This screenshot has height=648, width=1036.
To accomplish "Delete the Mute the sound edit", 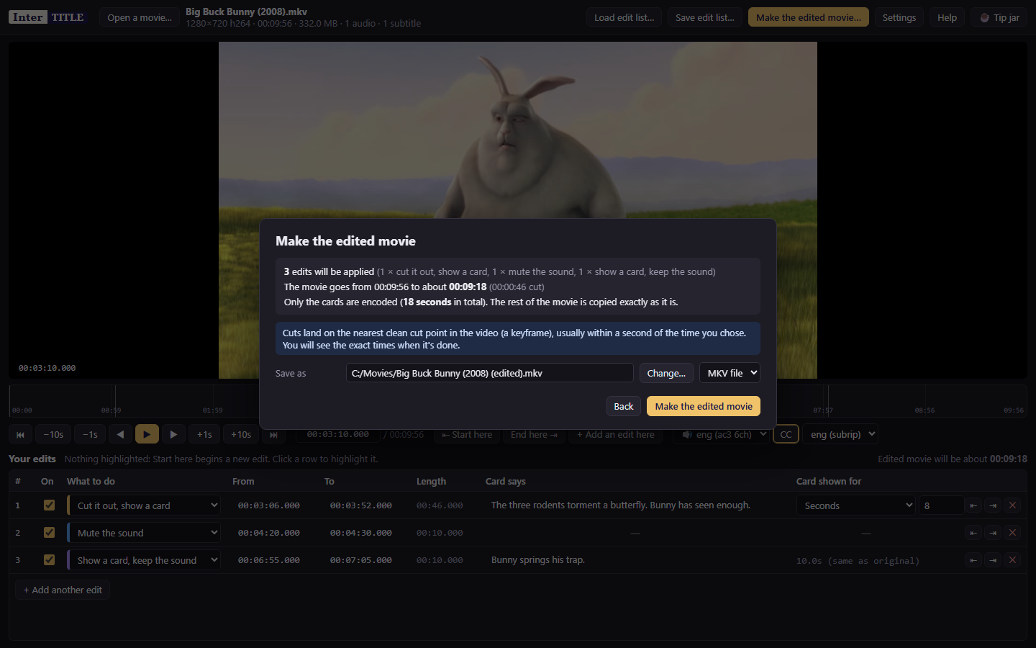I will point(1012,533).
